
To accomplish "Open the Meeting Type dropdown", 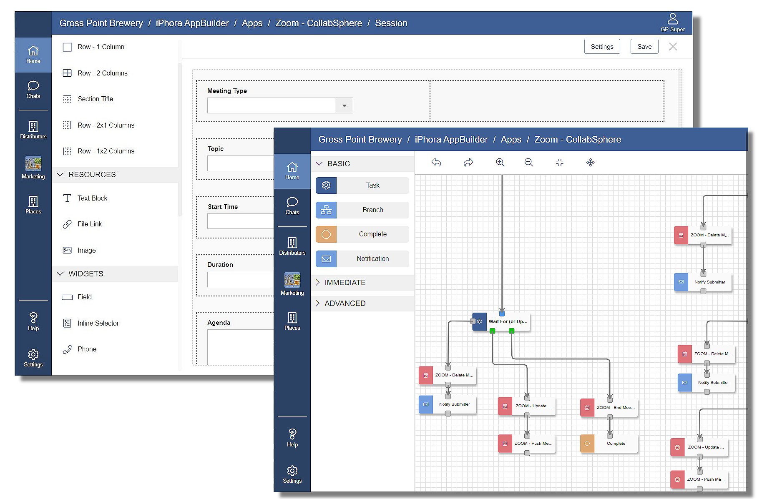I will (344, 105).
